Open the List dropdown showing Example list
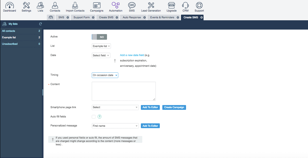 [101, 46]
